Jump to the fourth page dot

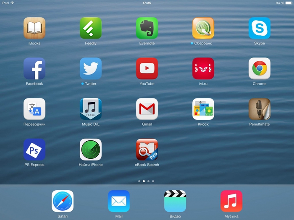(x=153, y=181)
